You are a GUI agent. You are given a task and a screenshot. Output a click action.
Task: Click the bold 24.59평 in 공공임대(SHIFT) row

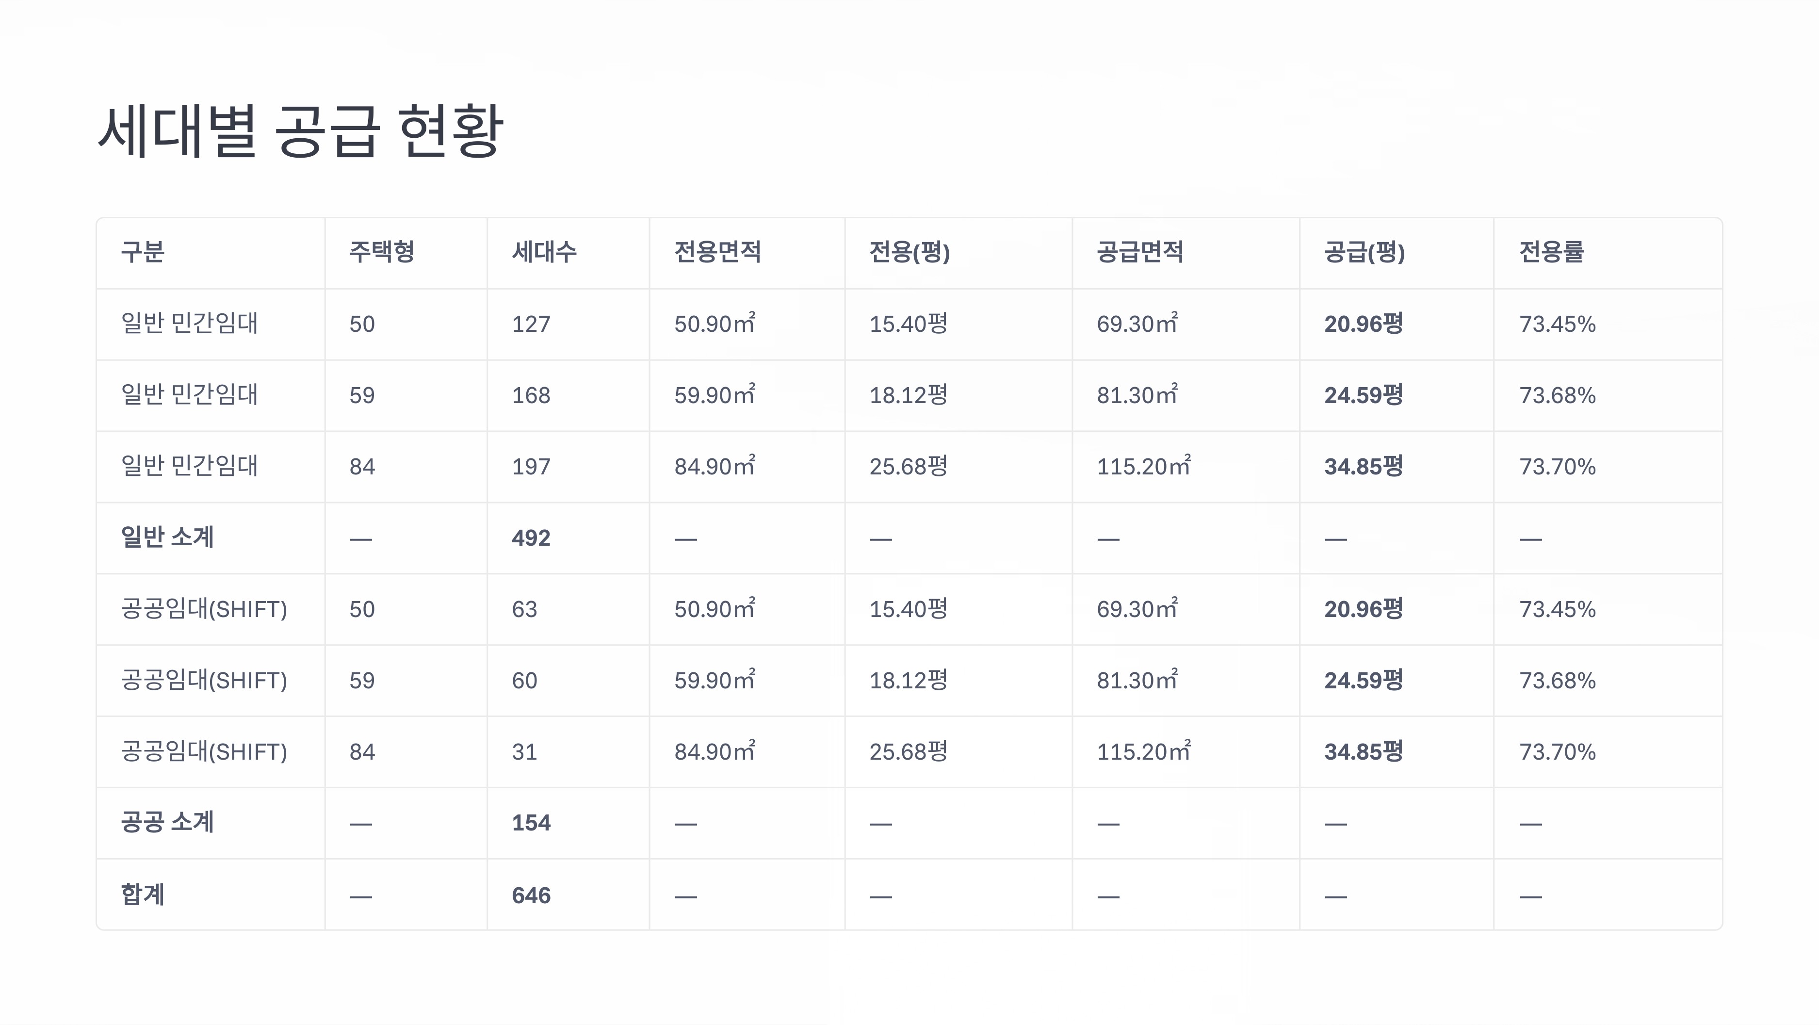(1364, 680)
